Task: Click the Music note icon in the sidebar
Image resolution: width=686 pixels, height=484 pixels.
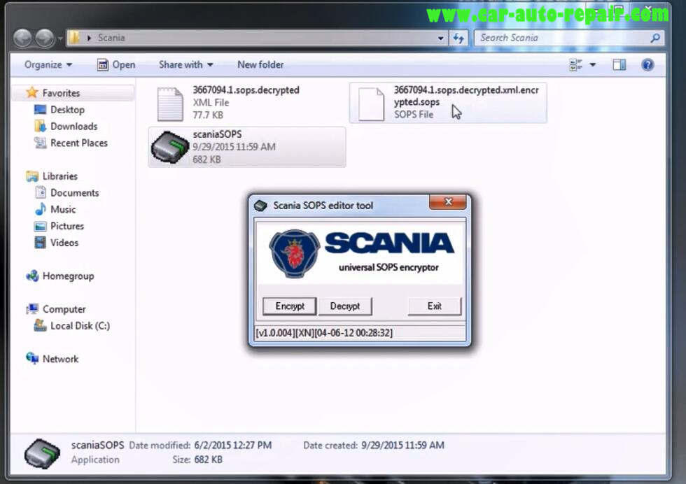Action: click(x=41, y=209)
